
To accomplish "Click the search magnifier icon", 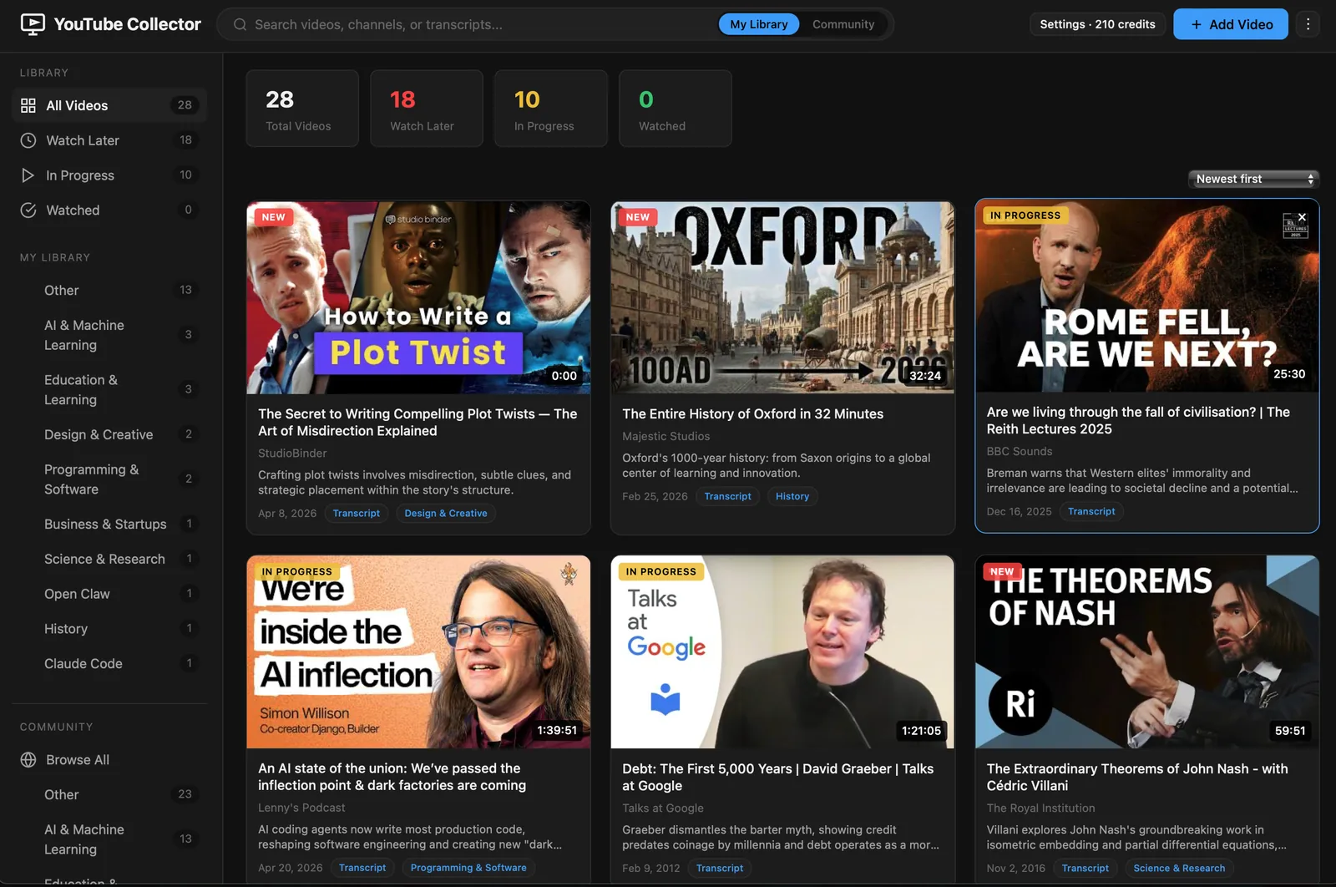I will pos(240,24).
